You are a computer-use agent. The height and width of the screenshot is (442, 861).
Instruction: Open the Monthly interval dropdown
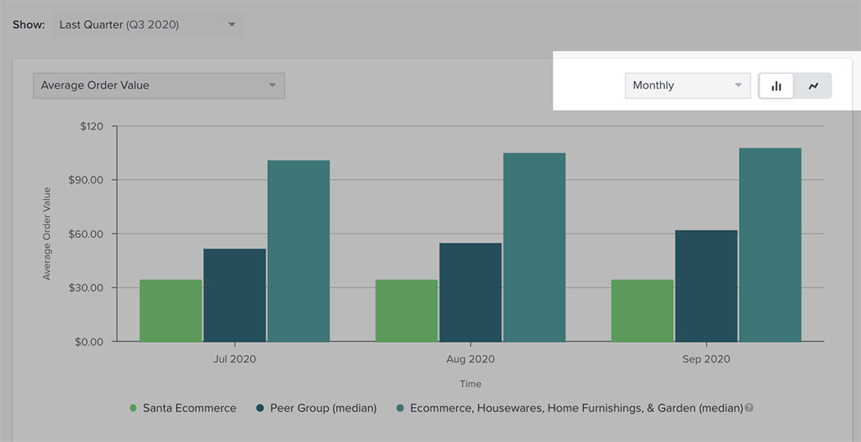(x=687, y=85)
